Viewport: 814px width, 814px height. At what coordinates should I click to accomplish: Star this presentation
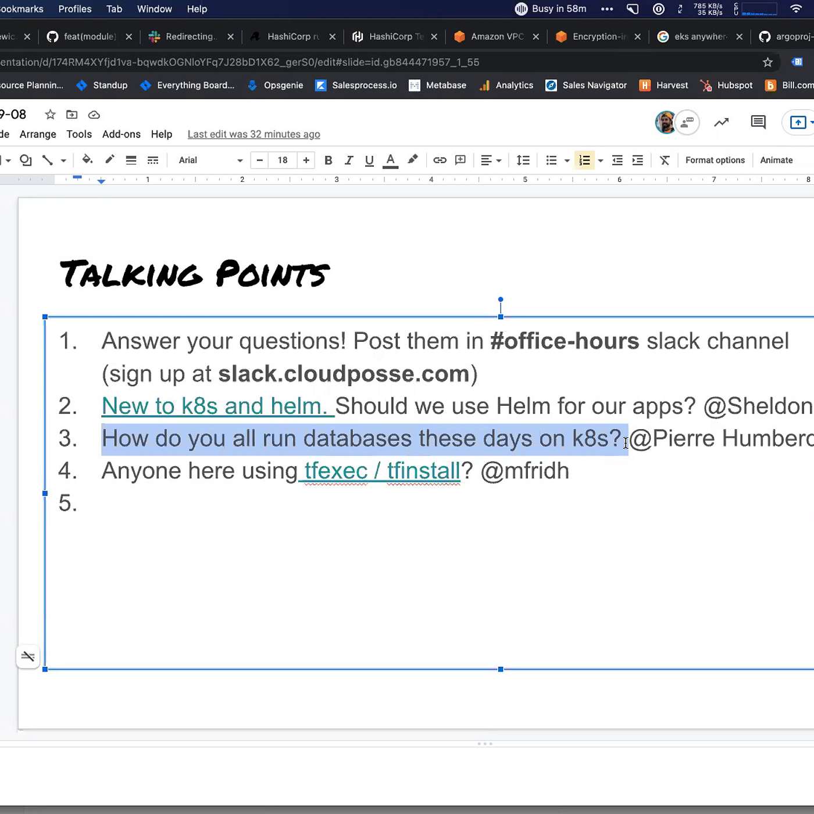click(x=51, y=115)
